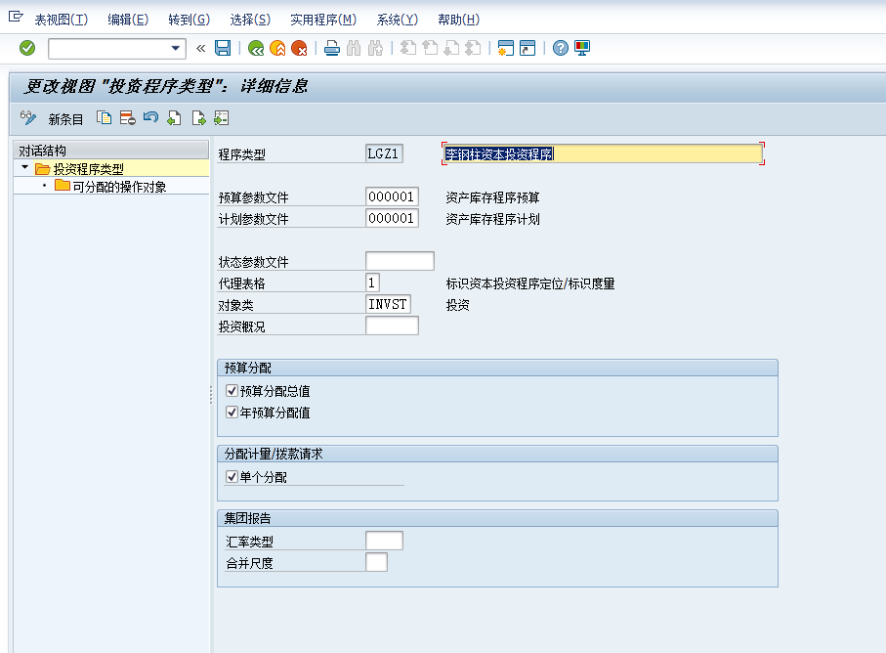
Task: Click the Copy entry icon in the application toolbar
Action: click(x=104, y=117)
